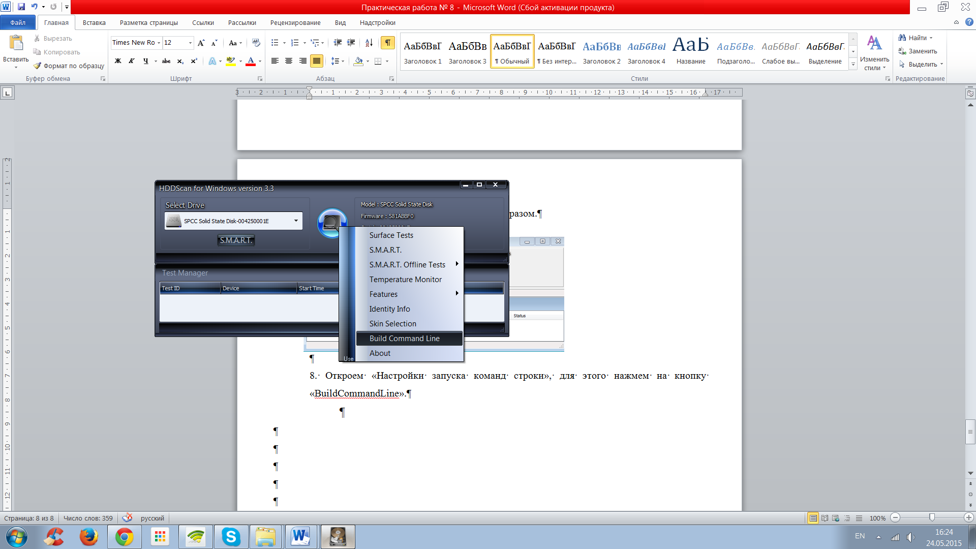Open the line spacing dropdown
Viewport: 976px width, 549px height.
pos(338,61)
